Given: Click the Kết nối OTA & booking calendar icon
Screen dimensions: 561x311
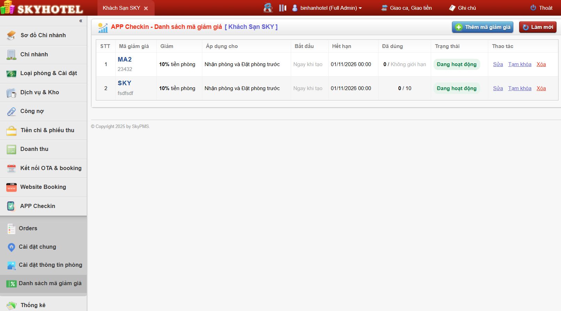Looking at the screenshot, I should click(x=11, y=168).
